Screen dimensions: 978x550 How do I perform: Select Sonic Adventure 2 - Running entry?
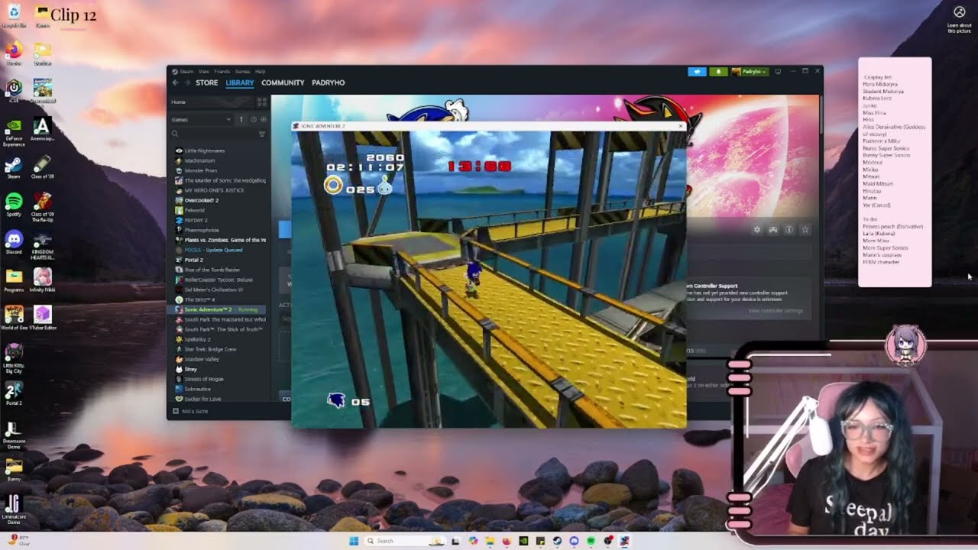(221, 309)
